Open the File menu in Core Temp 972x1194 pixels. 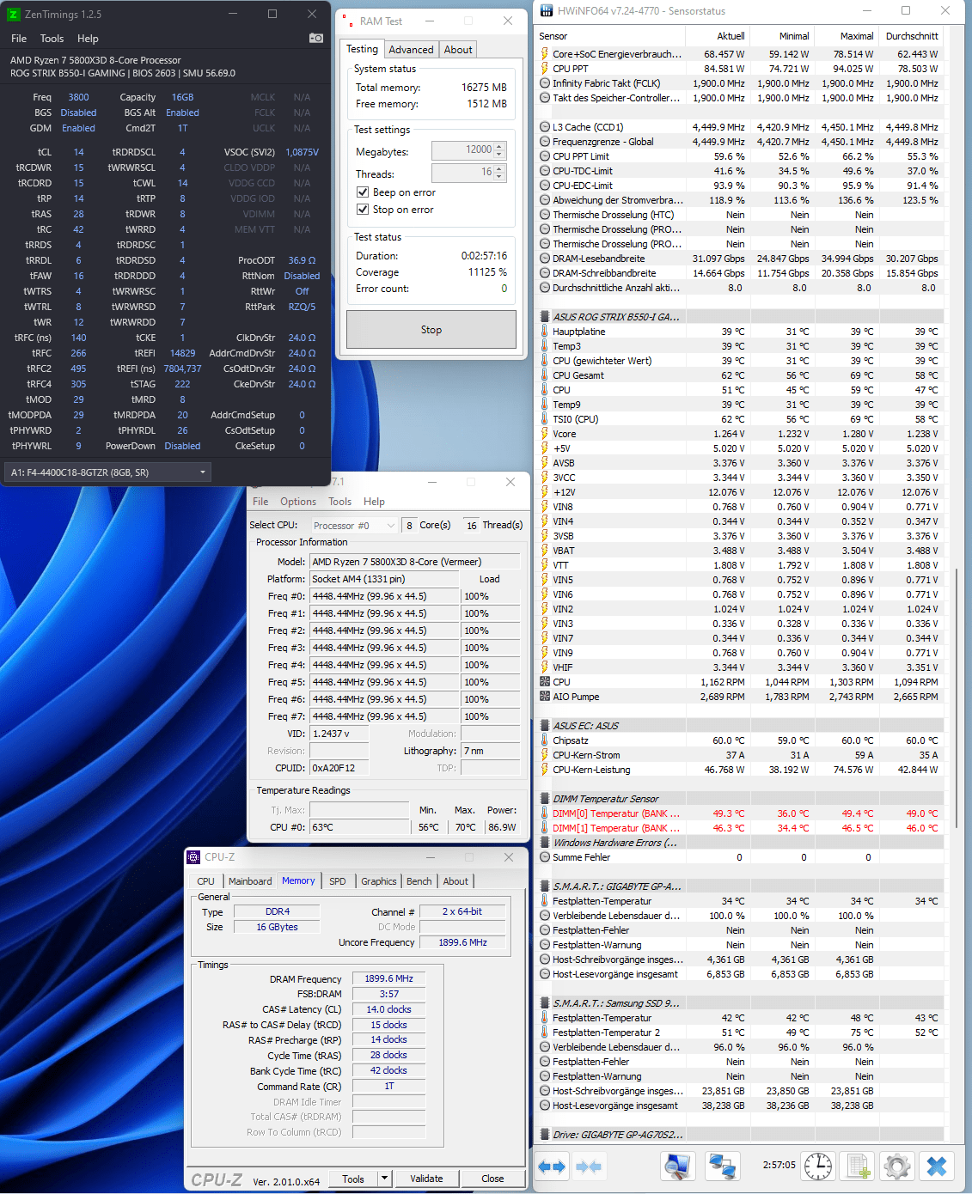click(x=260, y=502)
